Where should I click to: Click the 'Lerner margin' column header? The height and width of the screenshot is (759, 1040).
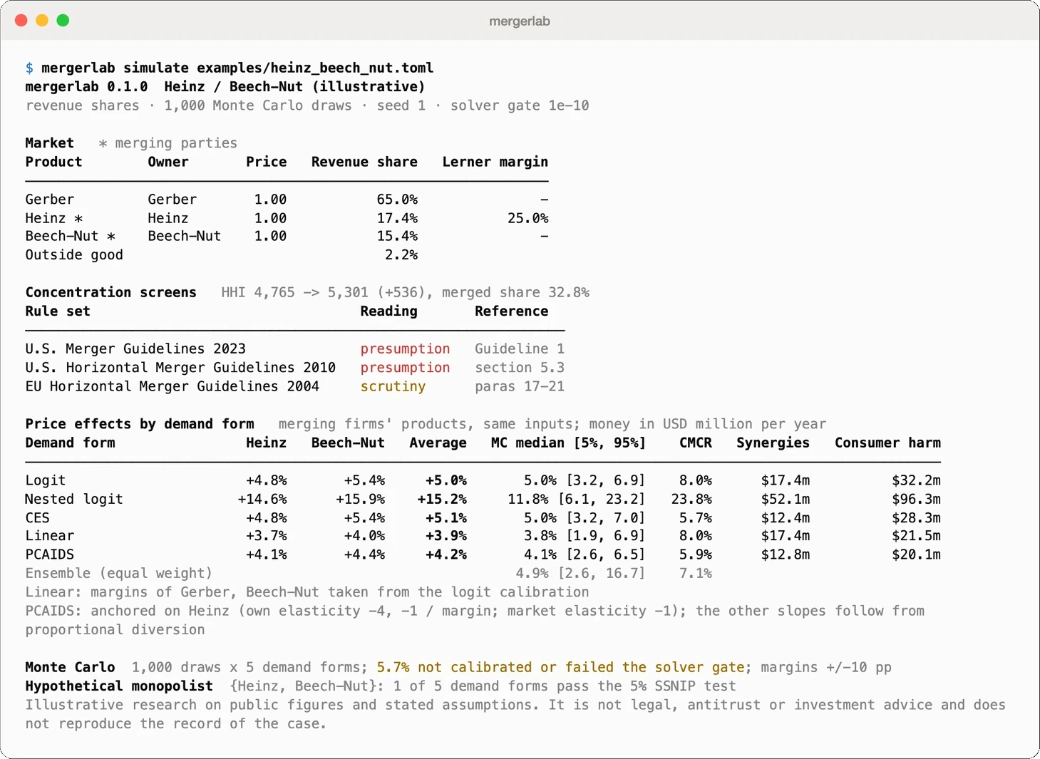(495, 162)
